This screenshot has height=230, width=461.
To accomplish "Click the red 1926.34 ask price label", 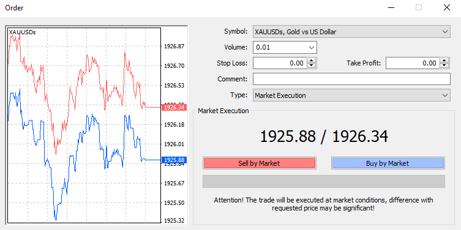I will tap(174, 107).
